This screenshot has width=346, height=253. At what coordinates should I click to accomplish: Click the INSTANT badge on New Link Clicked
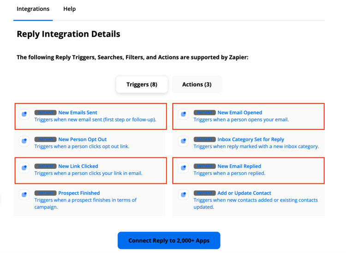(x=46, y=166)
